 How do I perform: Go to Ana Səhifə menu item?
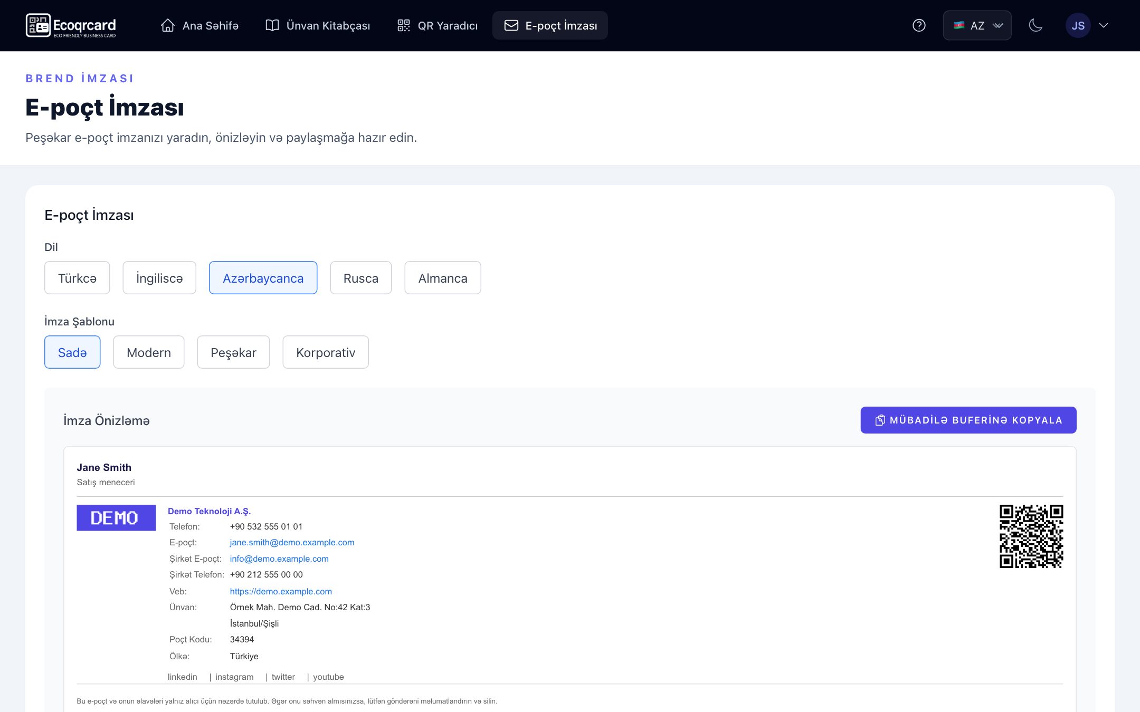click(x=200, y=25)
